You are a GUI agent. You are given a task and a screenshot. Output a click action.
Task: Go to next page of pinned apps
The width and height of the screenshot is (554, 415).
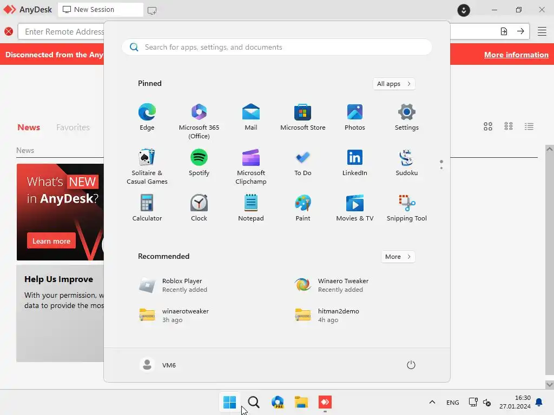tap(441, 168)
